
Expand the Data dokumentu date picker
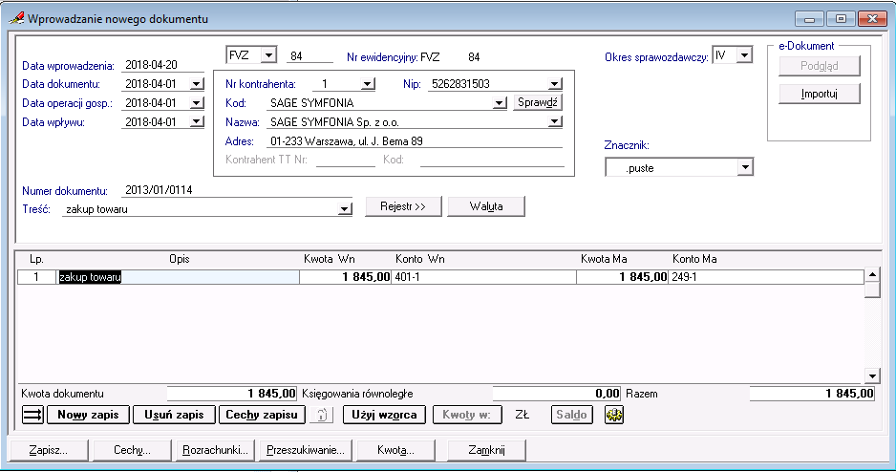[x=197, y=84]
